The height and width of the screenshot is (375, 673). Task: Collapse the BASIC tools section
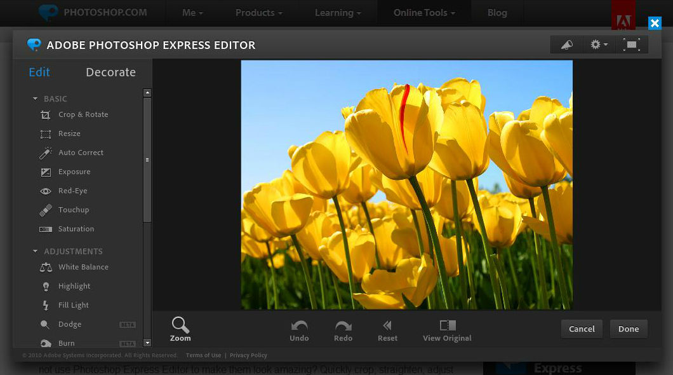pos(36,99)
